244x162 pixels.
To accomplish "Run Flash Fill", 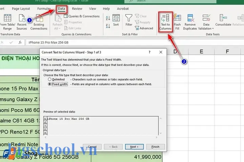I will 177,22.
